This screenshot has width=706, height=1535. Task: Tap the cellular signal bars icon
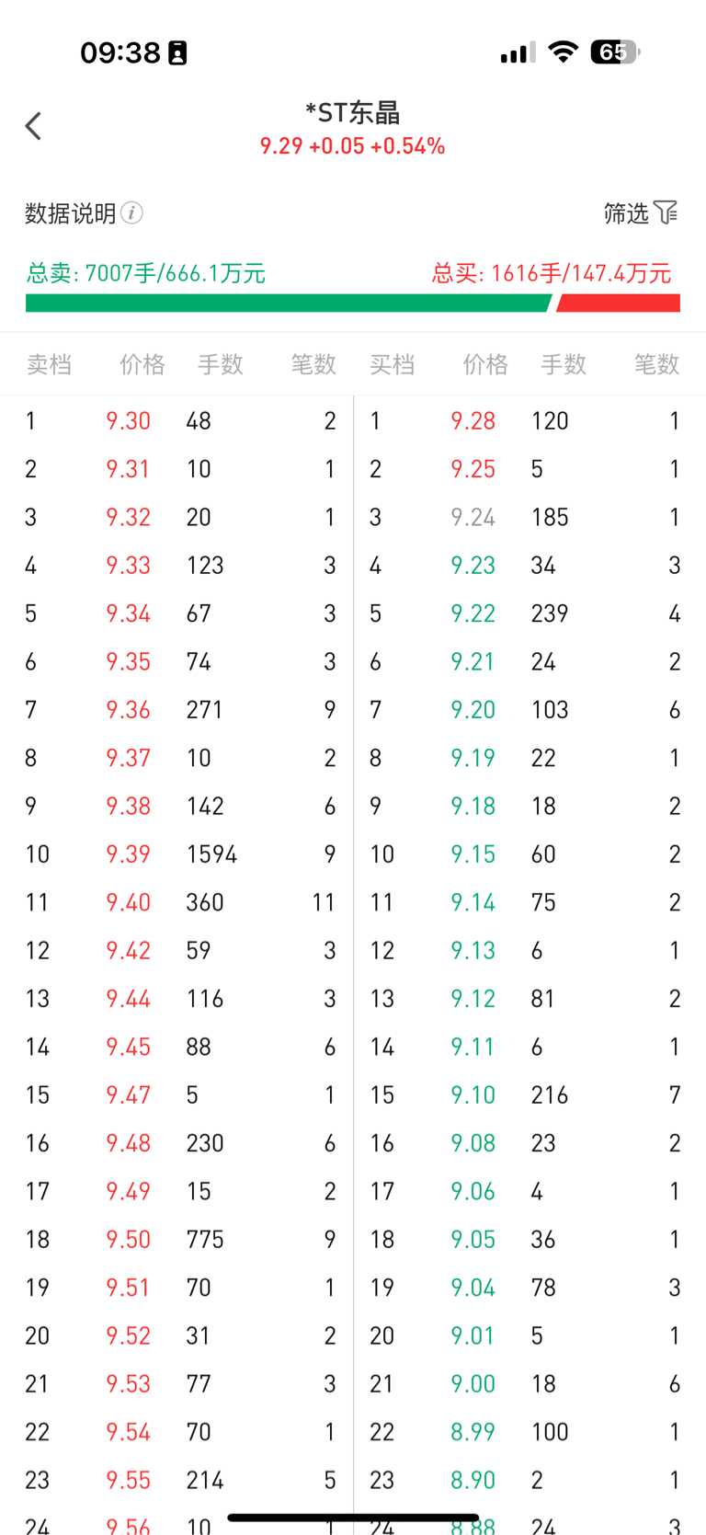point(518,53)
